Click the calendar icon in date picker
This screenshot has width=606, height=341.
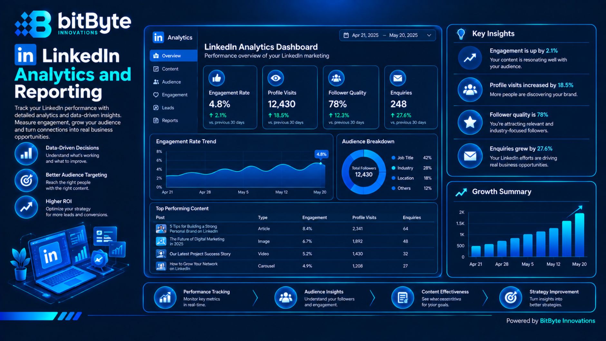(346, 35)
